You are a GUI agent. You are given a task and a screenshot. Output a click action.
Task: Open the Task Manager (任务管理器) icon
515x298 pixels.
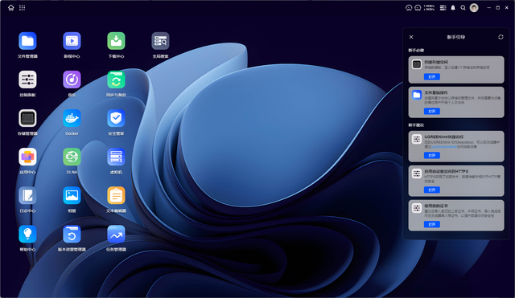116,234
